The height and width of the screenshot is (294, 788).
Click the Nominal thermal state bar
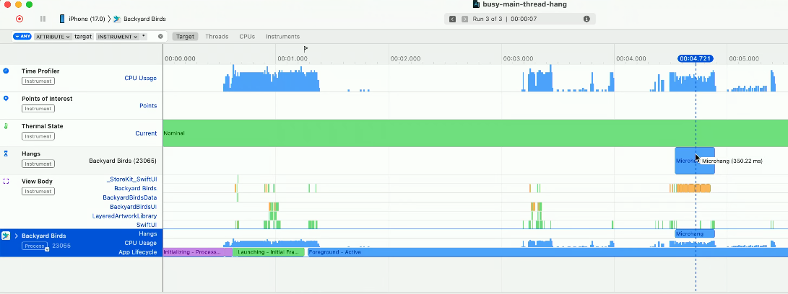coord(475,133)
